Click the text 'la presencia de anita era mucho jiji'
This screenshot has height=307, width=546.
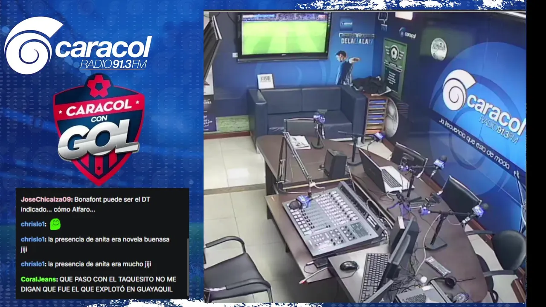click(x=100, y=264)
